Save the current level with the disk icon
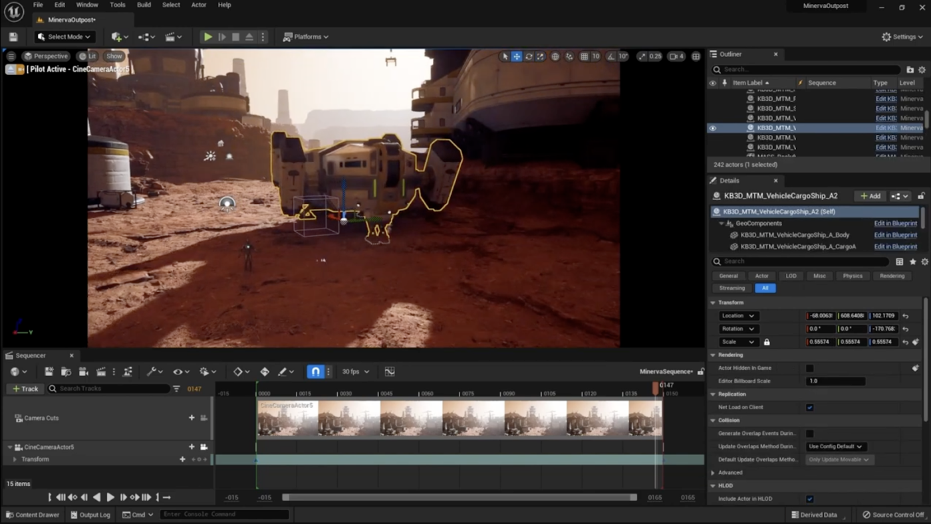 13,37
